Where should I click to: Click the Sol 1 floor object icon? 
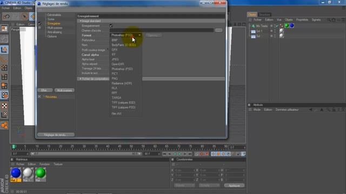coord(253,31)
